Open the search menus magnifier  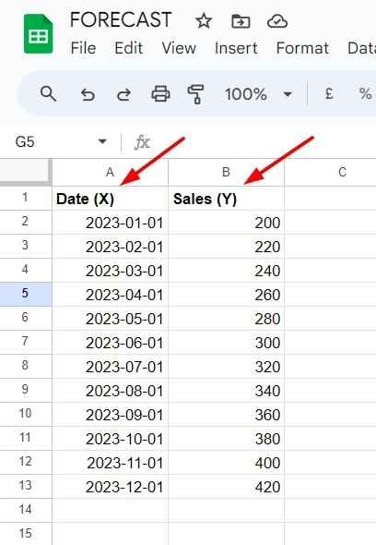point(48,94)
